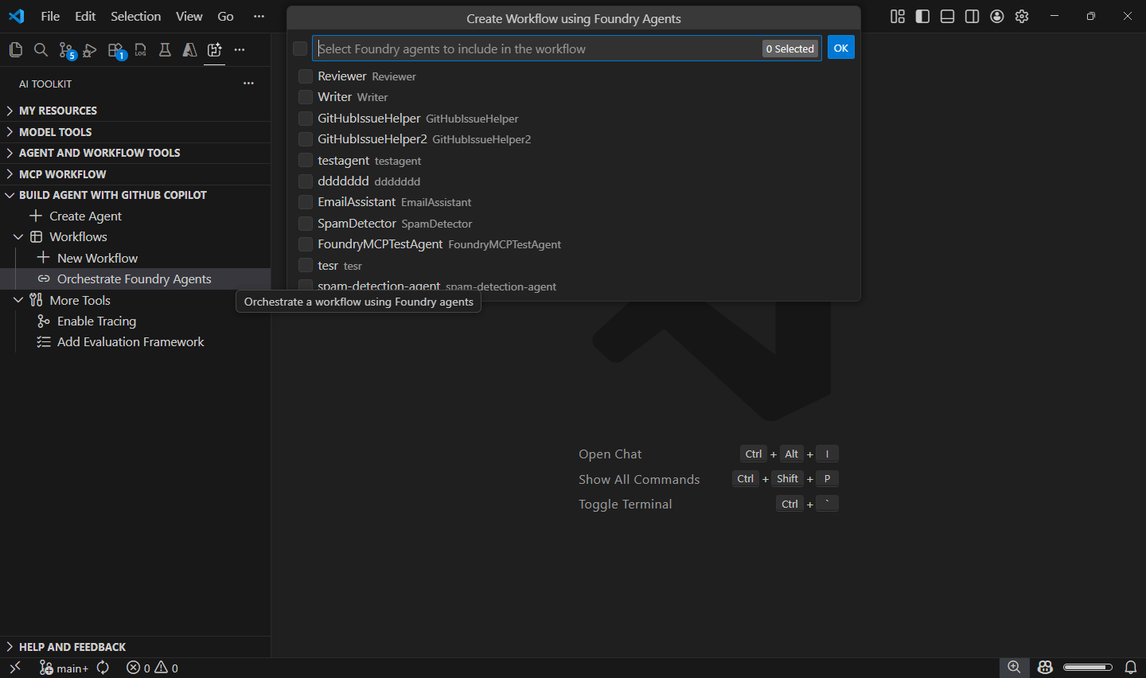The height and width of the screenshot is (678, 1146).
Task: Open the LOG output view icon
Action: 140,49
